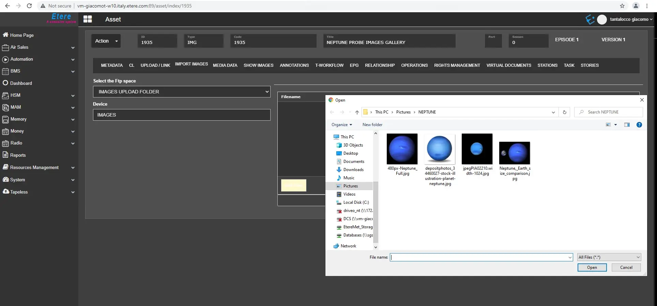Select Downloads in the folder tree
This screenshot has width=657, height=306.
coord(353,170)
